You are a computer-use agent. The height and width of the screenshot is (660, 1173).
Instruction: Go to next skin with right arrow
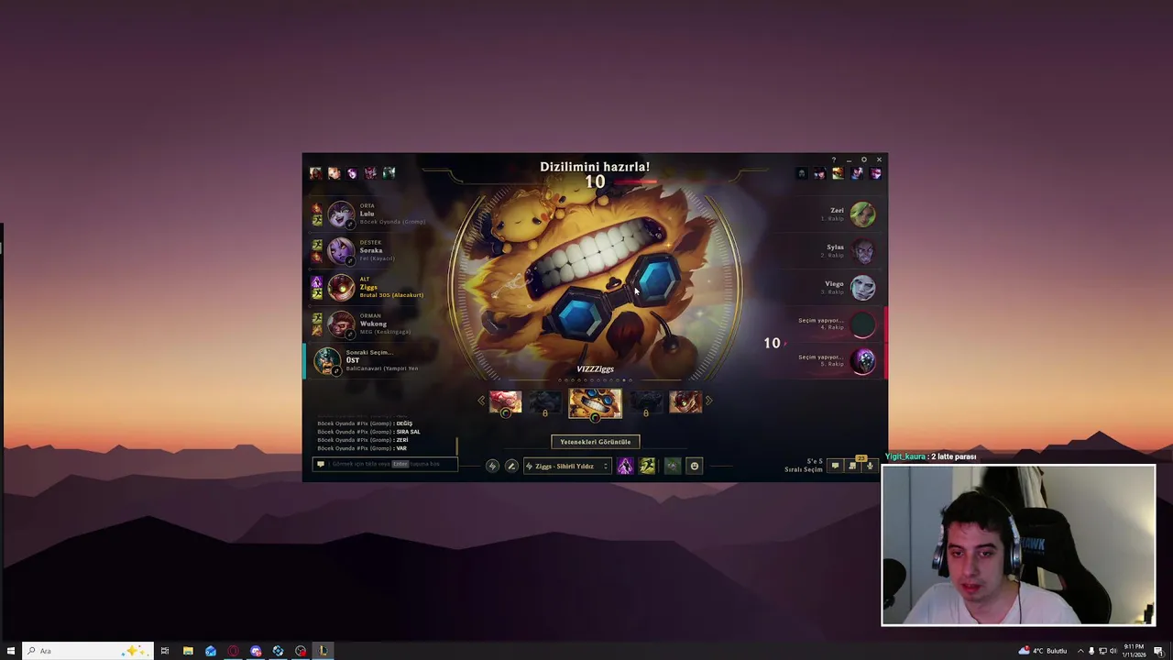click(708, 401)
